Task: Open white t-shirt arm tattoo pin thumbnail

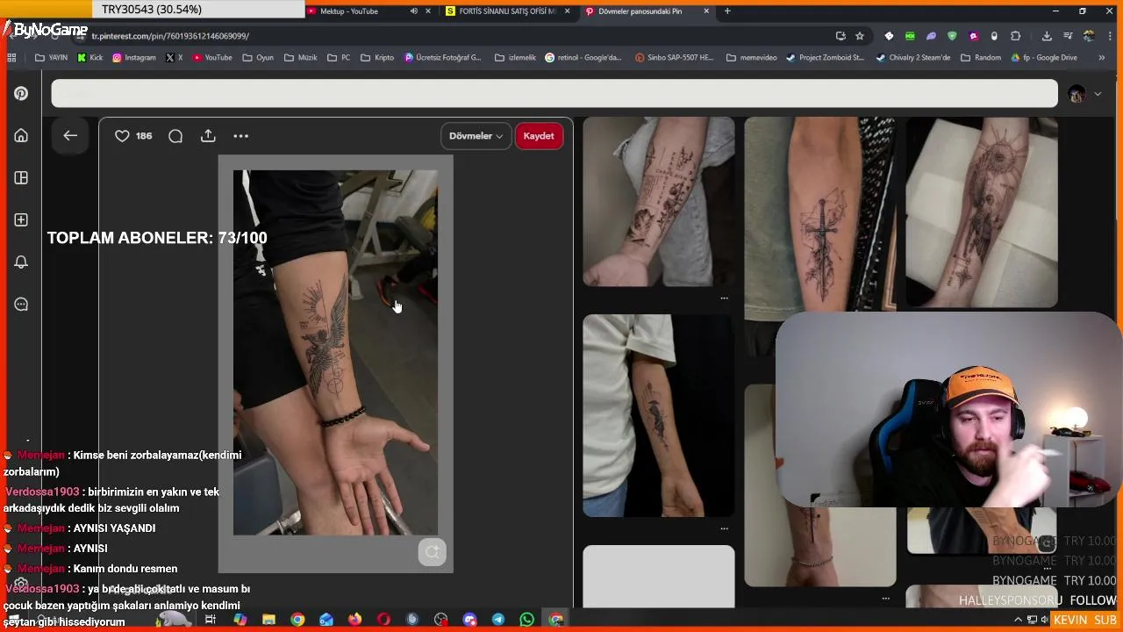Action: click(x=659, y=416)
